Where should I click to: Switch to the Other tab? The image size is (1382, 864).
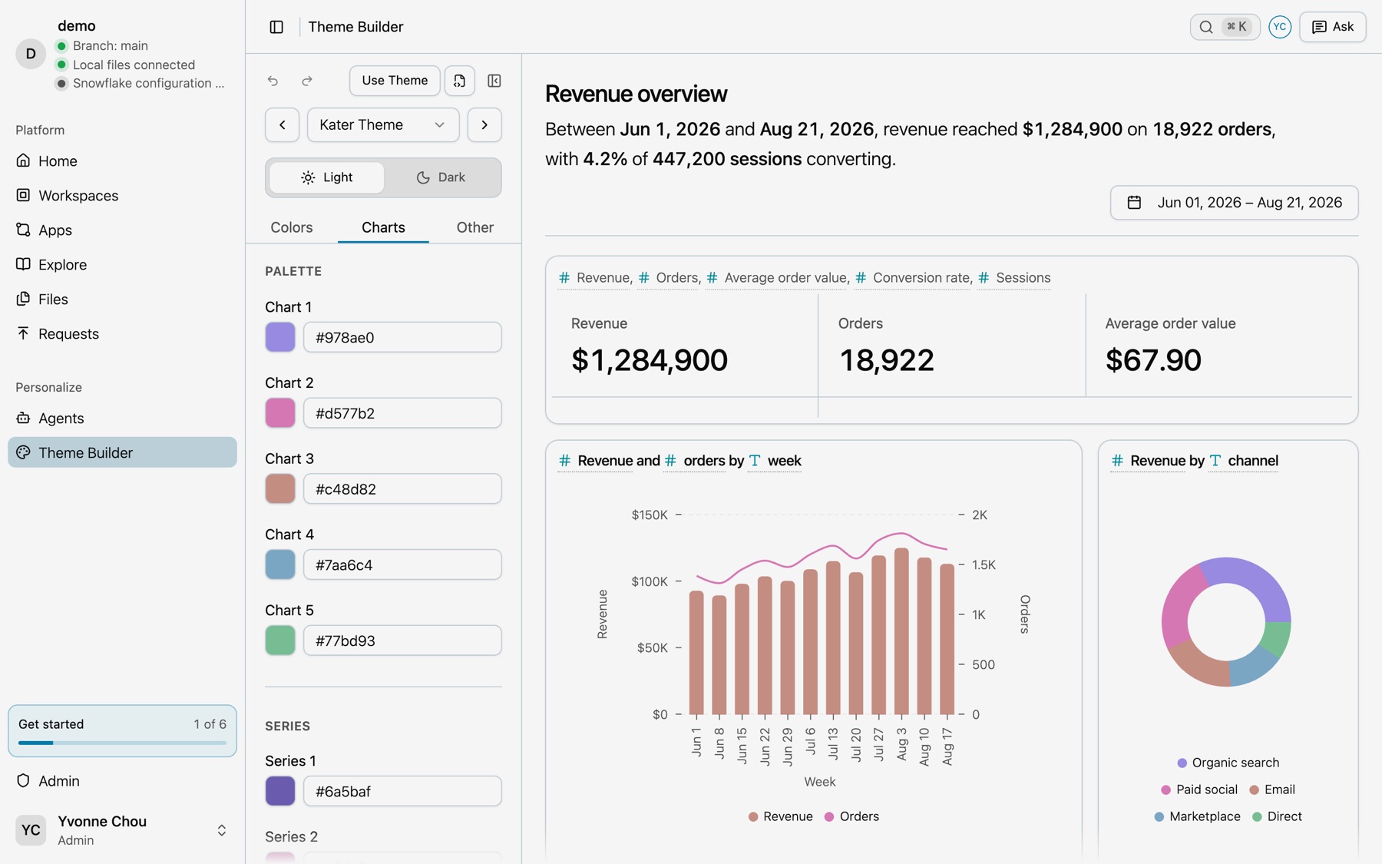pyautogui.click(x=475, y=227)
